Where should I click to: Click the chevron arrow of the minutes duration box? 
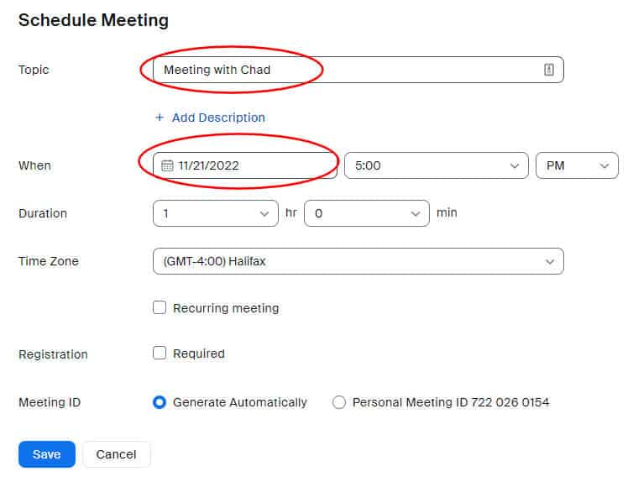(416, 214)
